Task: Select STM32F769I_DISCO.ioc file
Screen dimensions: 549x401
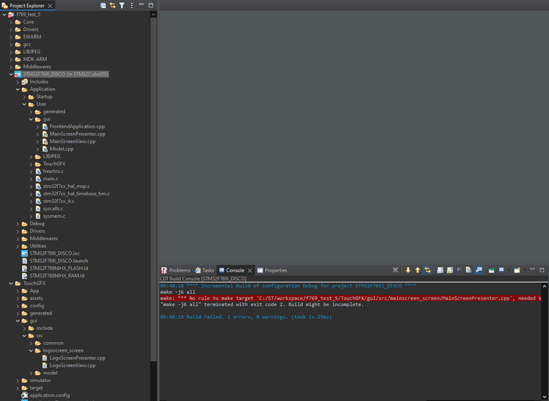Action: (54, 253)
